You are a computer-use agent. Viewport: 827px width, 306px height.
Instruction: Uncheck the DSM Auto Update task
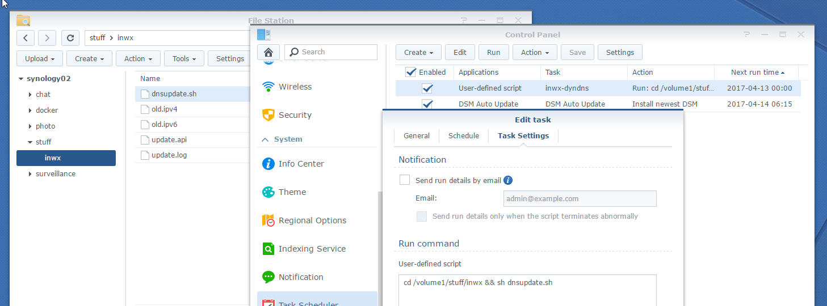pyautogui.click(x=427, y=104)
